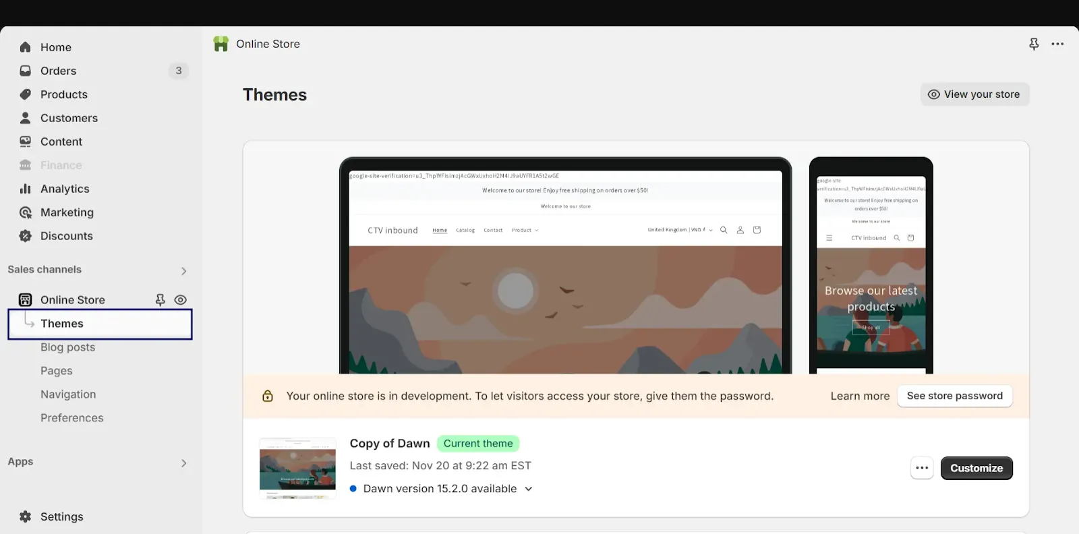The height and width of the screenshot is (534, 1079).
Task: Open Preferences under Online Store
Action: (x=72, y=418)
